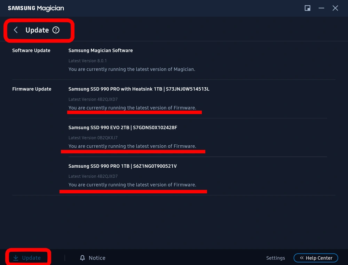Viewport: 348px width, 265px height.
Task: Click the latest version of Magician message
Action: (x=132, y=69)
